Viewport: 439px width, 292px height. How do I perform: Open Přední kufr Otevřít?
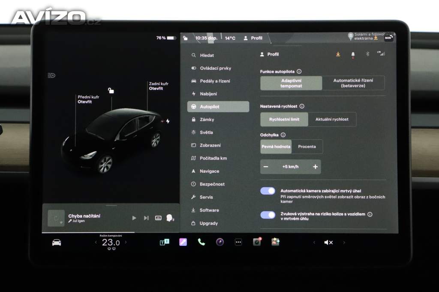point(88,99)
